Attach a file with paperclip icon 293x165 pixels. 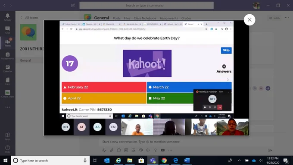point(111,150)
